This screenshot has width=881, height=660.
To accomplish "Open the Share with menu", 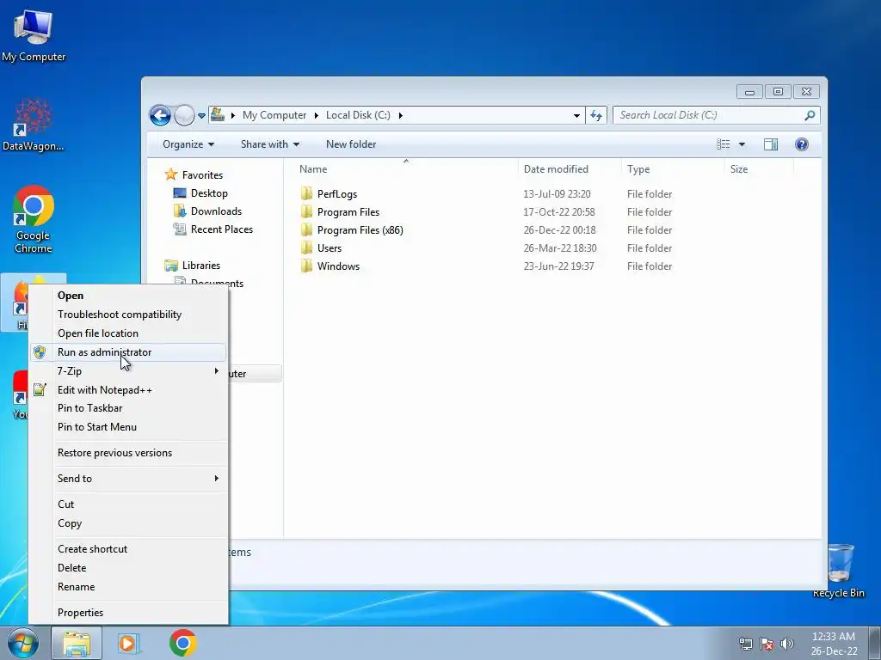I will (x=269, y=144).
